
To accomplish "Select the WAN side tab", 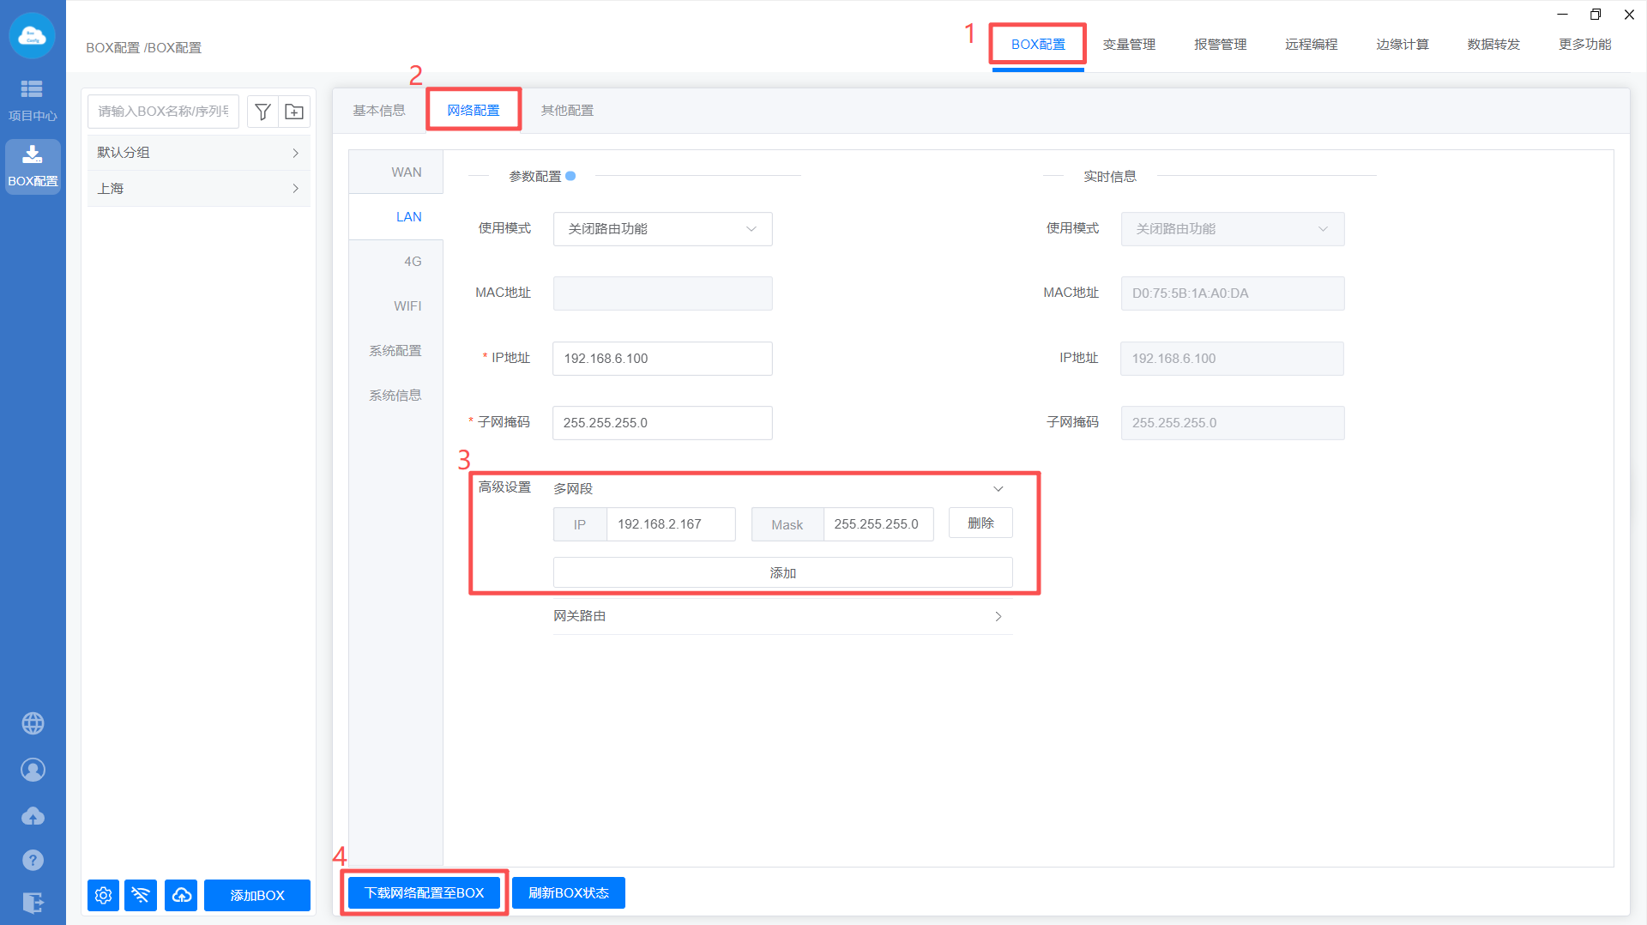I will [x=406, y=172].
